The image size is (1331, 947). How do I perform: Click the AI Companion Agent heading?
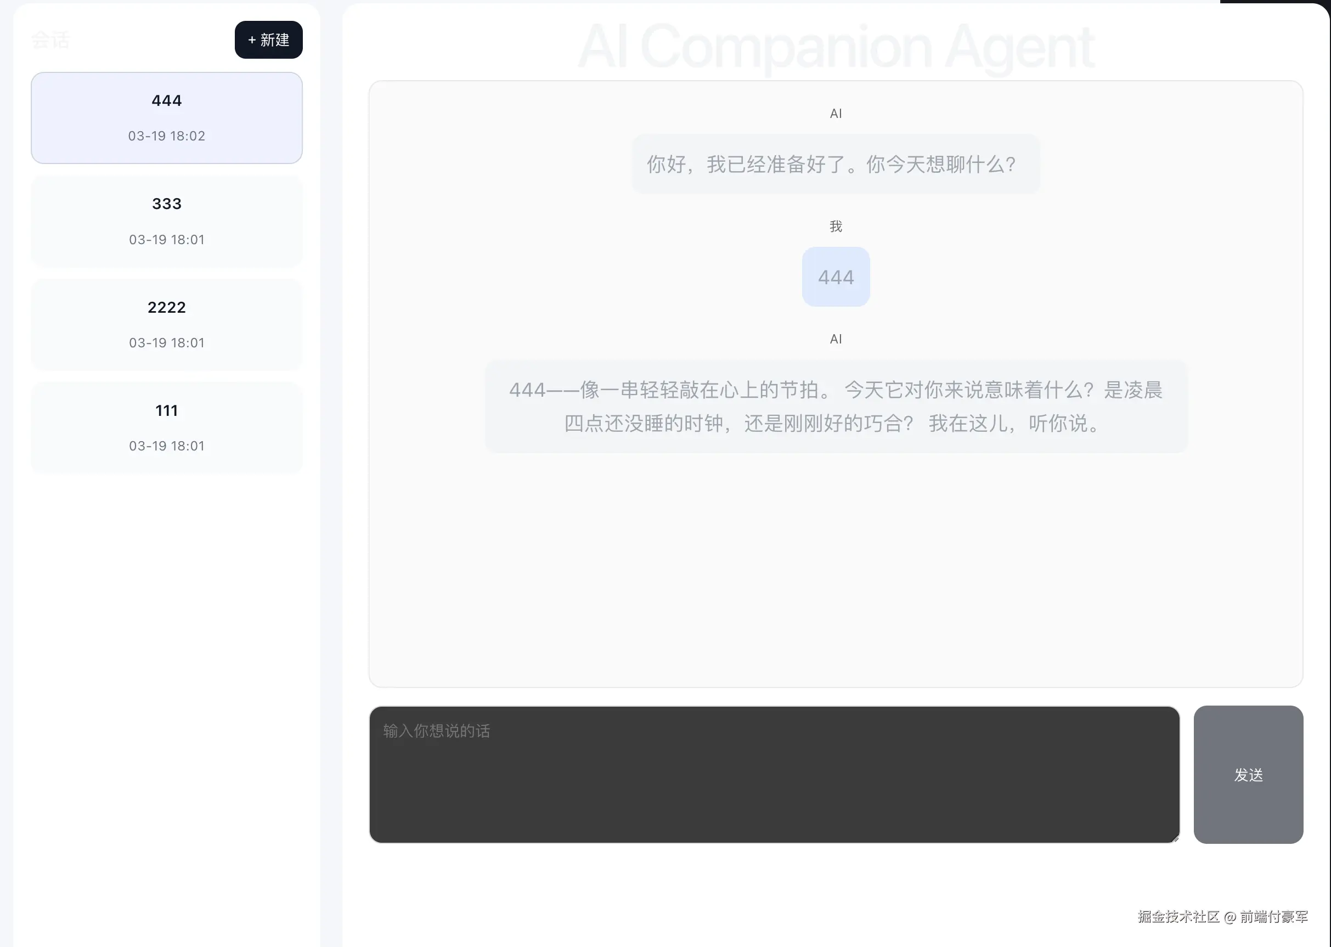[x=836, y=47]
